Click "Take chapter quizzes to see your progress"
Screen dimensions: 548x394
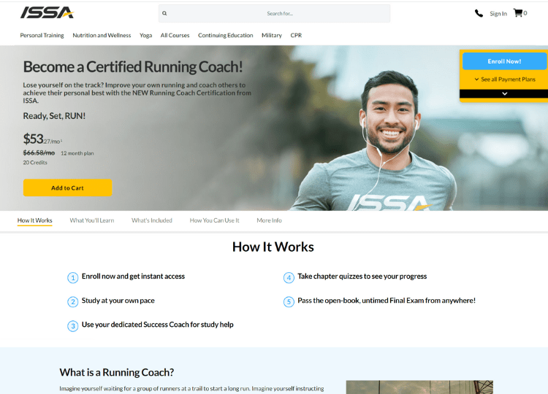point(362,276)
